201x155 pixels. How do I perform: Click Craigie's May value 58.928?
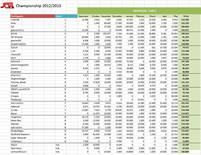click(x=174, y=96)
